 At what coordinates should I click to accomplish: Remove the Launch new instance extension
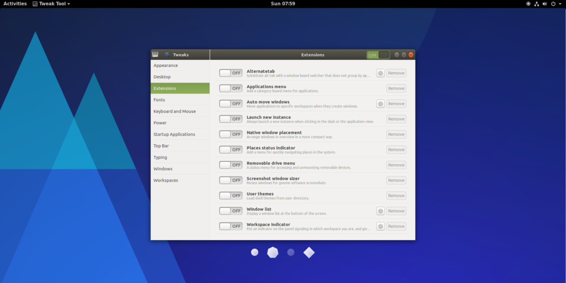click(x=396, y=119)
